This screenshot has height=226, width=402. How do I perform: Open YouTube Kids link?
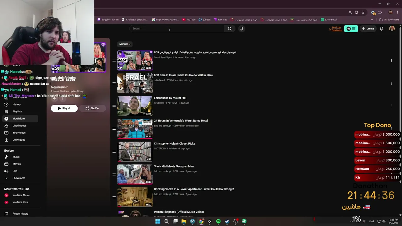pyautogui.click(x=20, y=202)
